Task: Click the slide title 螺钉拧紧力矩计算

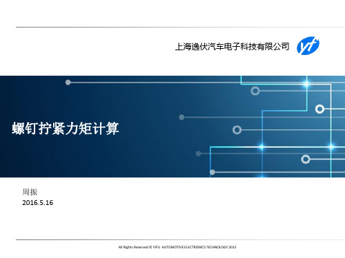Action: [66, 128]
